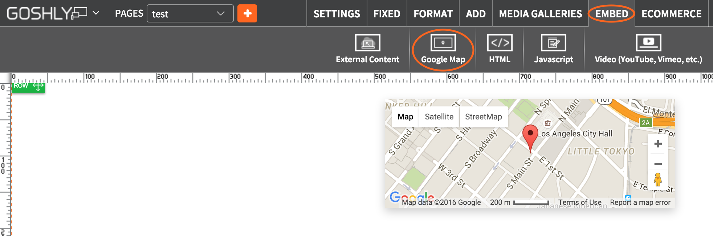Select the default Map view type
This screenshot has width=713, height=236.
point(405,117)
